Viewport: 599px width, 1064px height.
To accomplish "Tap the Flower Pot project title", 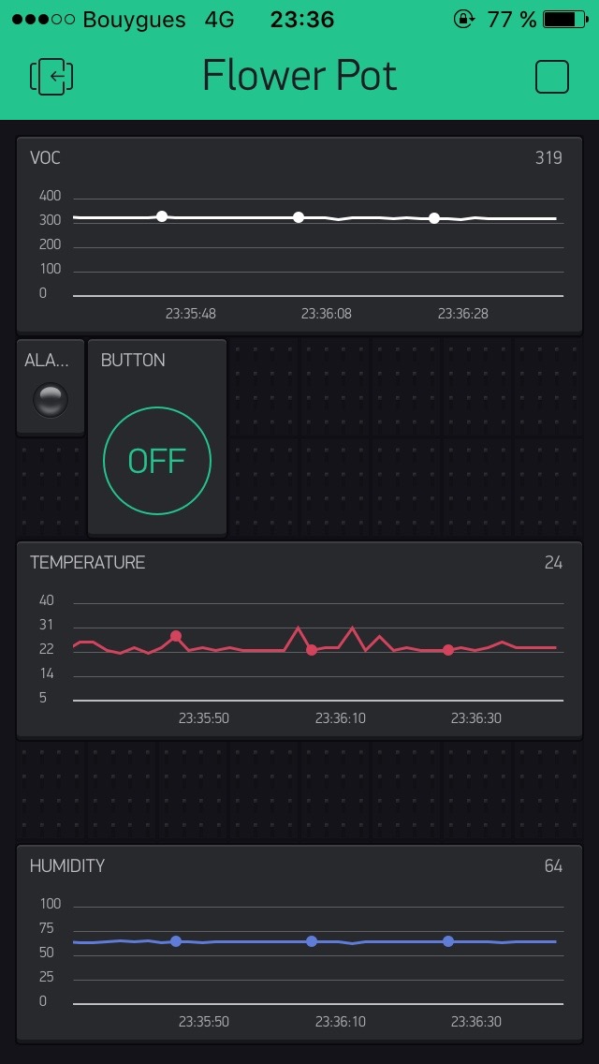I will pos(299,77).
